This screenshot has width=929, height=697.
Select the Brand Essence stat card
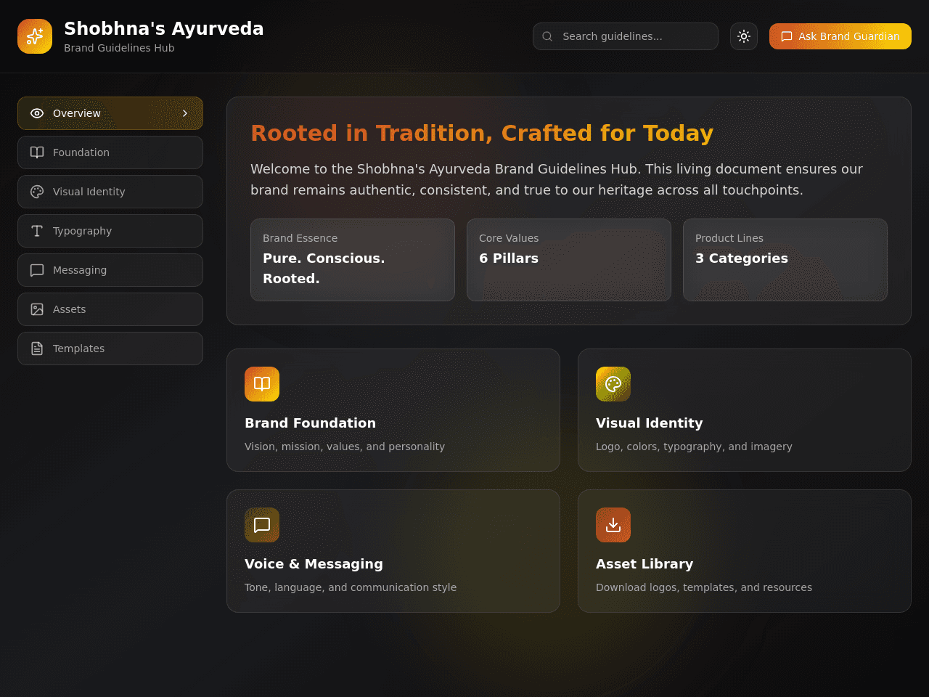[353, 260]
